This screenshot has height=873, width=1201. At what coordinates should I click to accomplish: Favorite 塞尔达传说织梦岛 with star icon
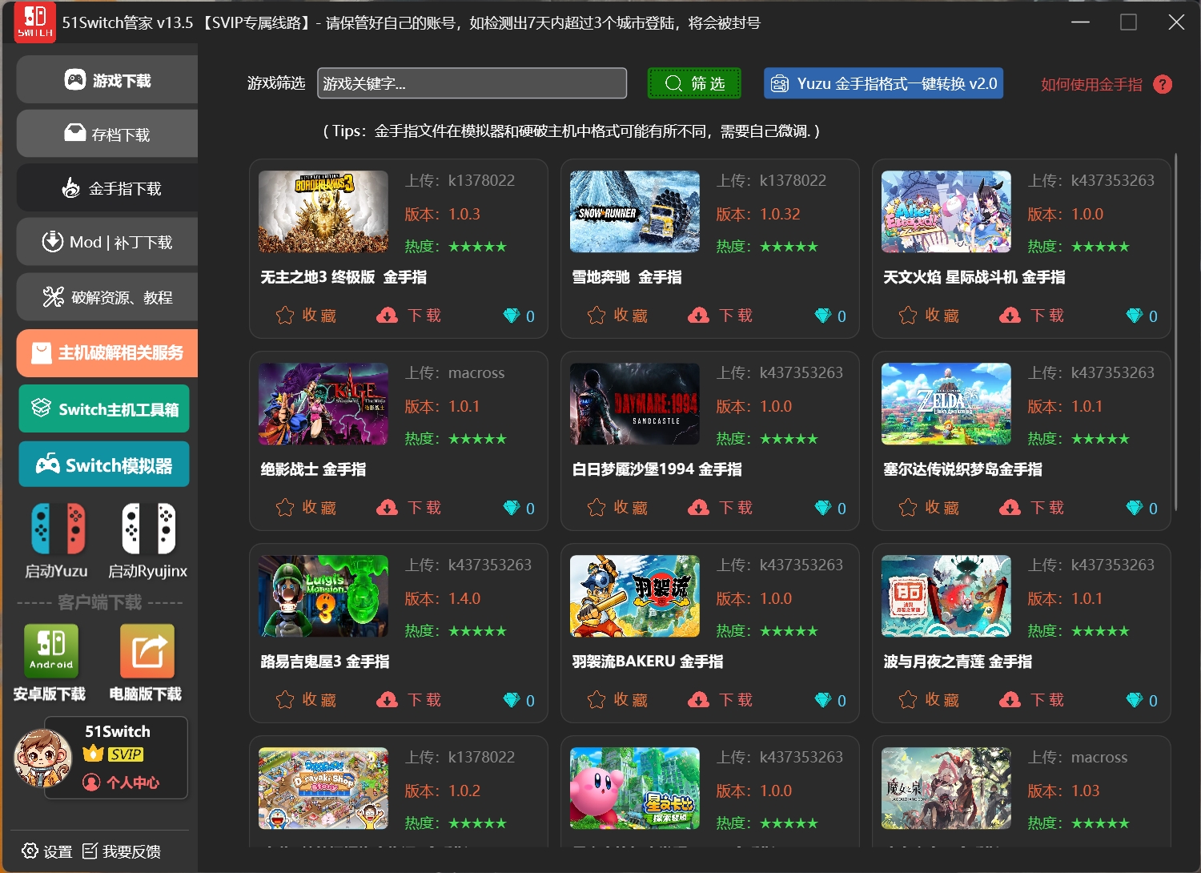[908, 508]
